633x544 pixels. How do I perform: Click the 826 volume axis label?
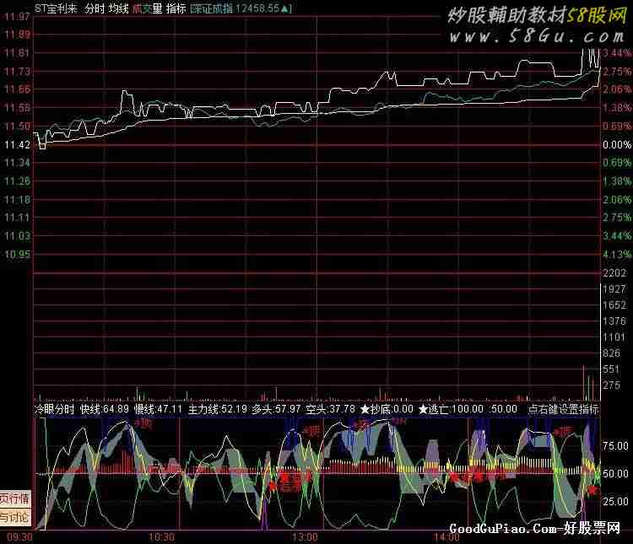pyautogui.click(x=612, y=353)
